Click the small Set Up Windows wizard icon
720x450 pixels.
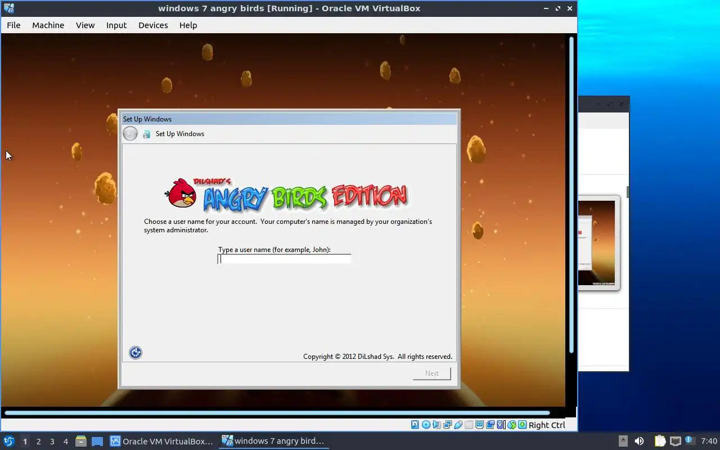pyautogui.click(x=146, y=134)
